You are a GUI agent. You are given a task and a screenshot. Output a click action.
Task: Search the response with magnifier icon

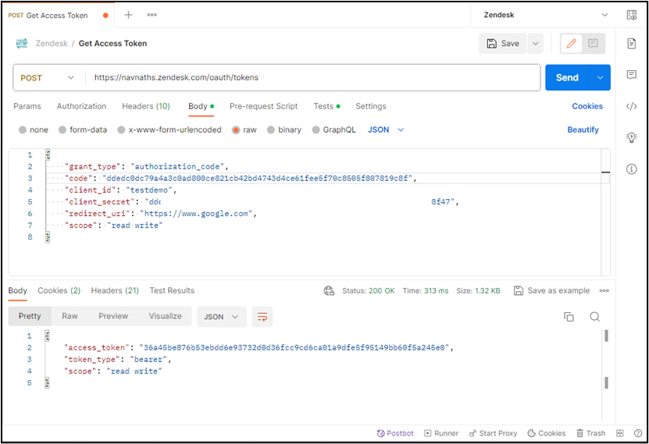click(x=594, y=316)
